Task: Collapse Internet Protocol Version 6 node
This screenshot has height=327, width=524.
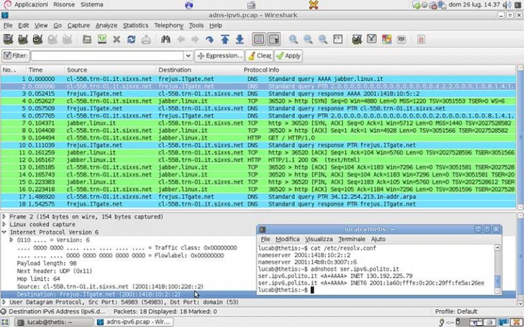Action: [x=4, y=232]
